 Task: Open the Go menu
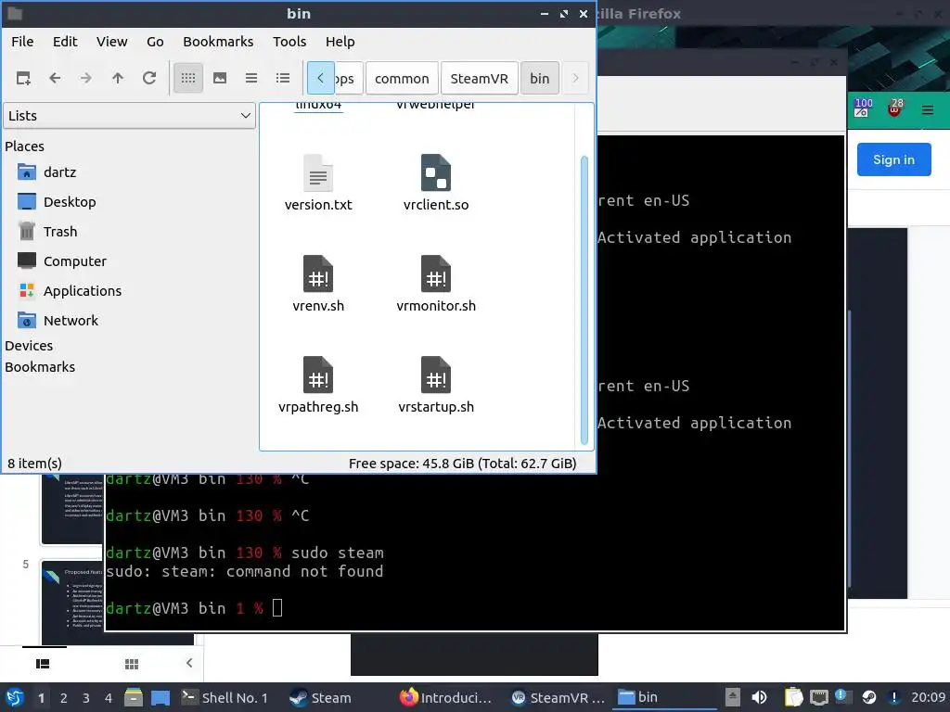pyautogui.click(x=155, y=42)
